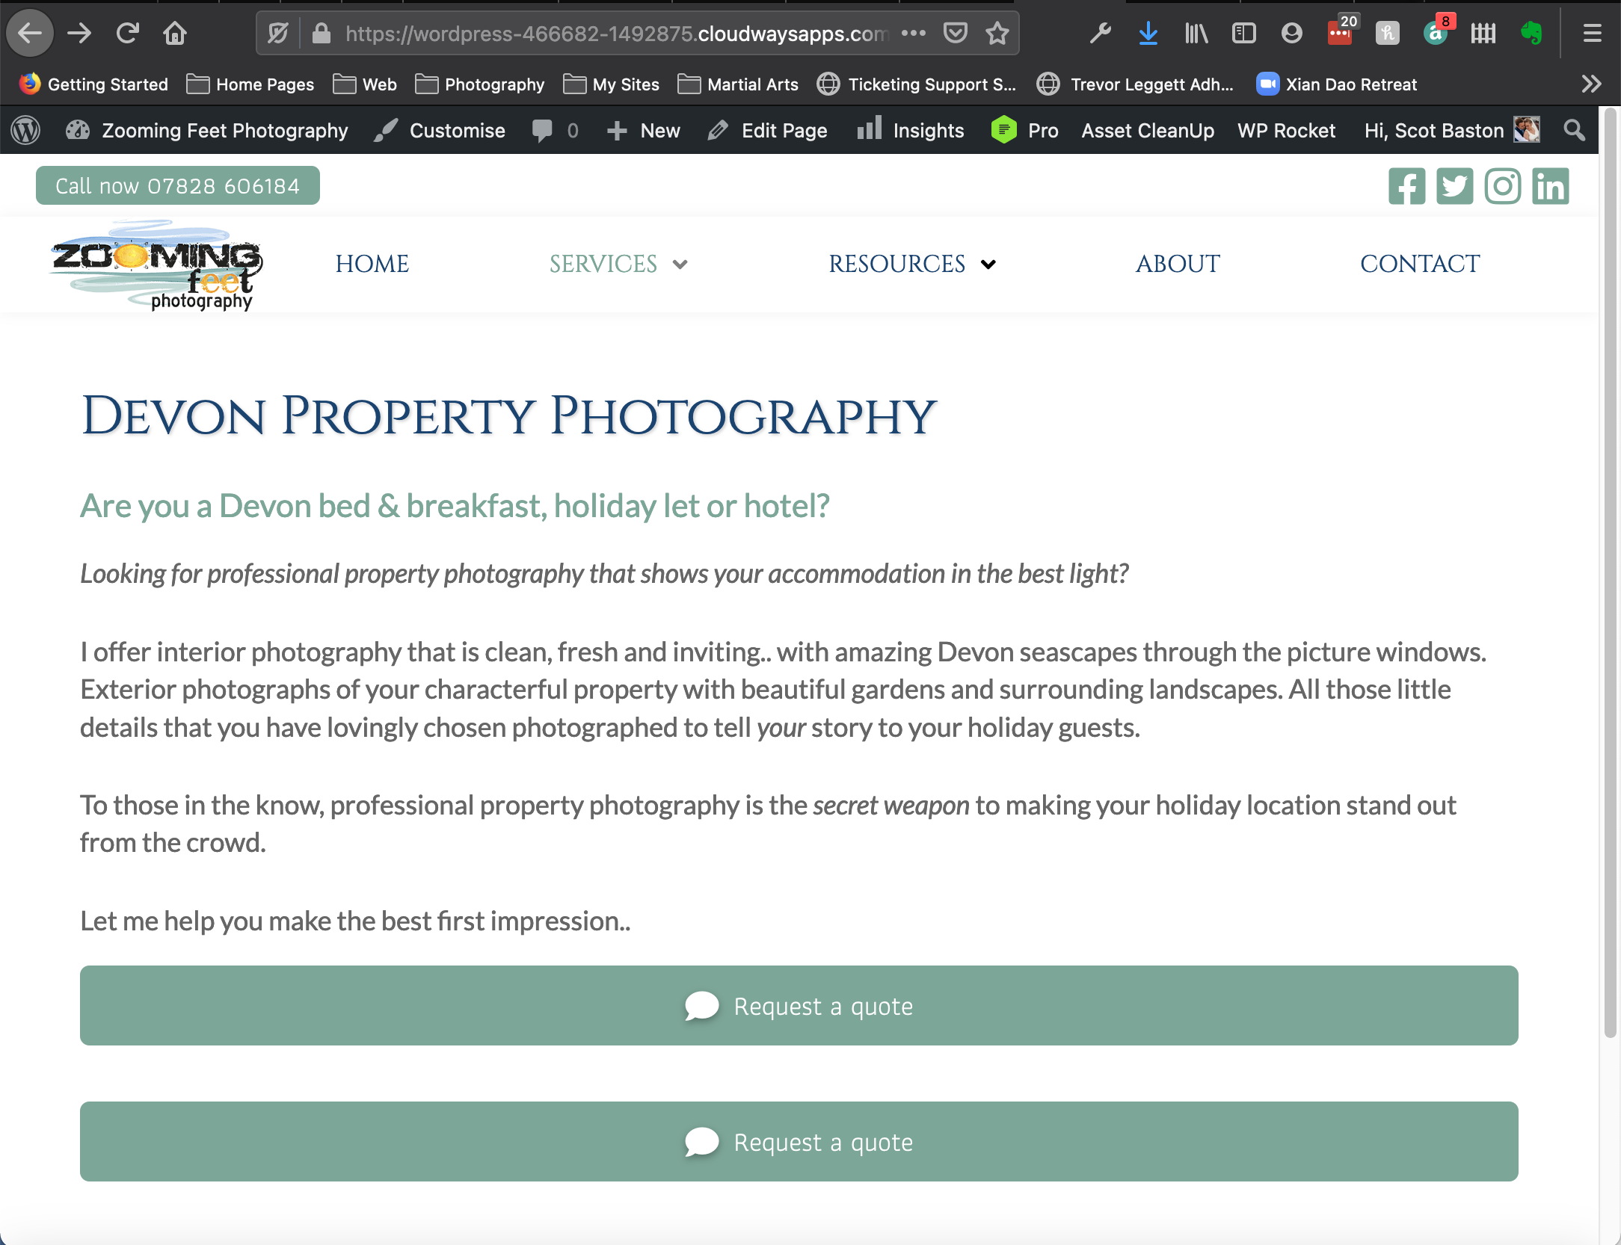Bookmark page with the star icon
This screenshot has height=1245, width=1621.
point(997,34)
